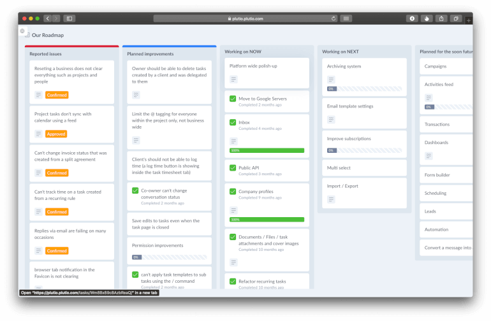Image resolution: width=491 pixels, height=321 pixels.
Task: Open 'Save edits to tasks' card
Action: point(169,224)
